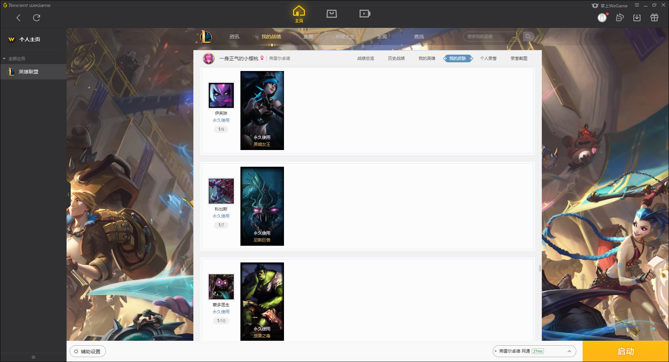
Task: Click the 蒙多医生 champion portrait
Action: tap(221, 287)
